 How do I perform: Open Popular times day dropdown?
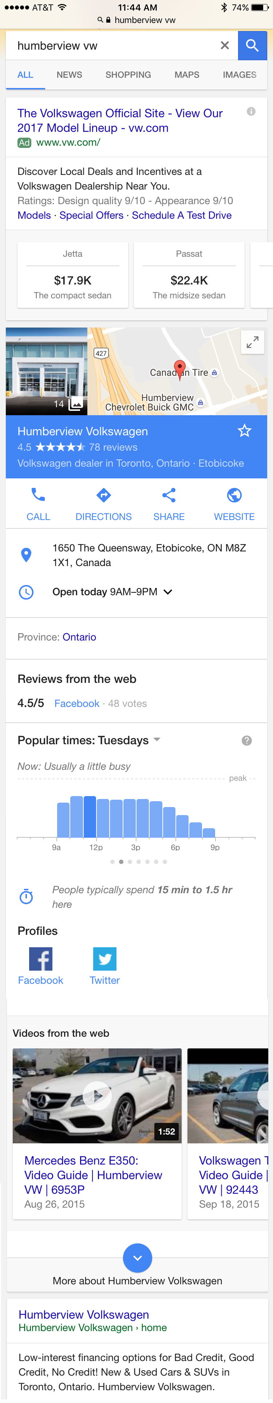click(157, 739)
